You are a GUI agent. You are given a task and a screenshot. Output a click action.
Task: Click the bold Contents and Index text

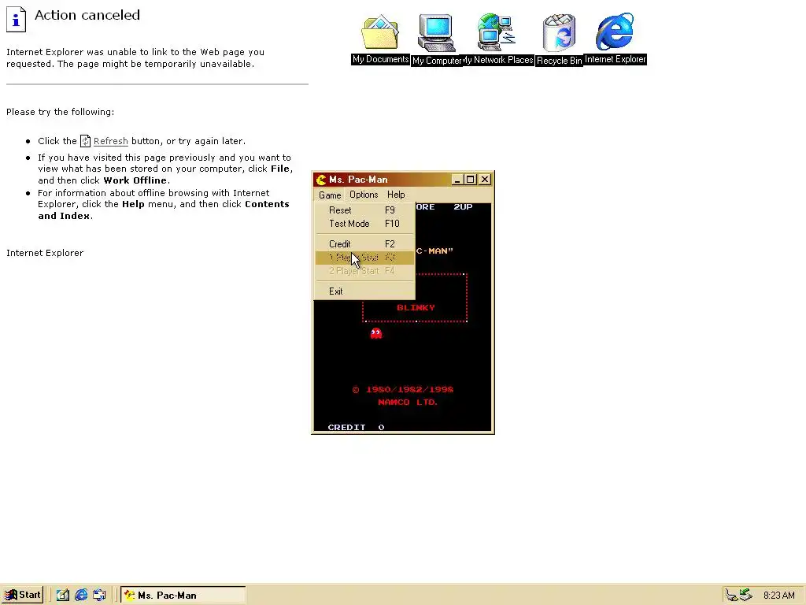pos(164,210)
